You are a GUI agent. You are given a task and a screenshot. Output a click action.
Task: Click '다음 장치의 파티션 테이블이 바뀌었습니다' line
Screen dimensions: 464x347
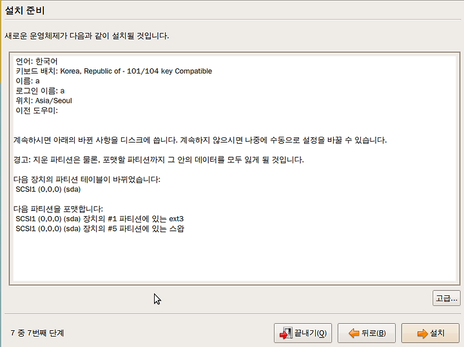click(x=87, y=179)
